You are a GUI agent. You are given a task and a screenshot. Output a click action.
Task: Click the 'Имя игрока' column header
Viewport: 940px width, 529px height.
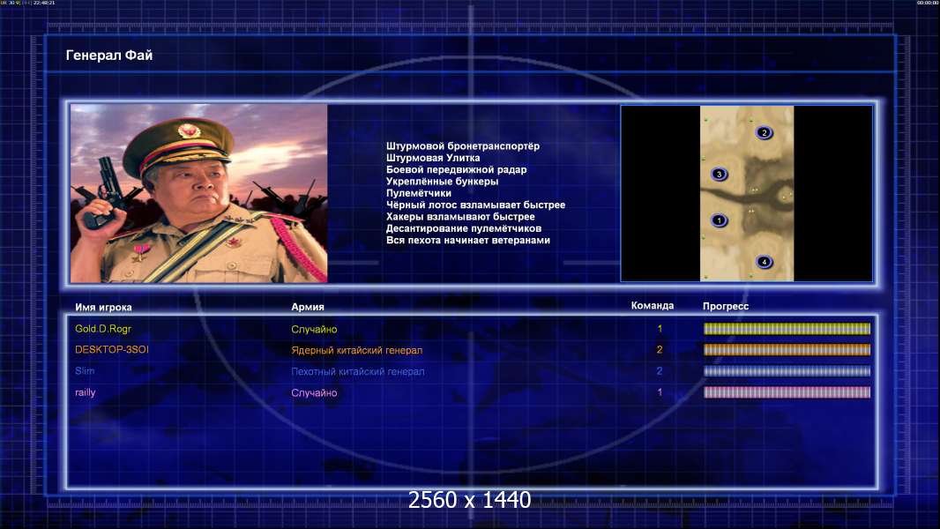(103, 308)
